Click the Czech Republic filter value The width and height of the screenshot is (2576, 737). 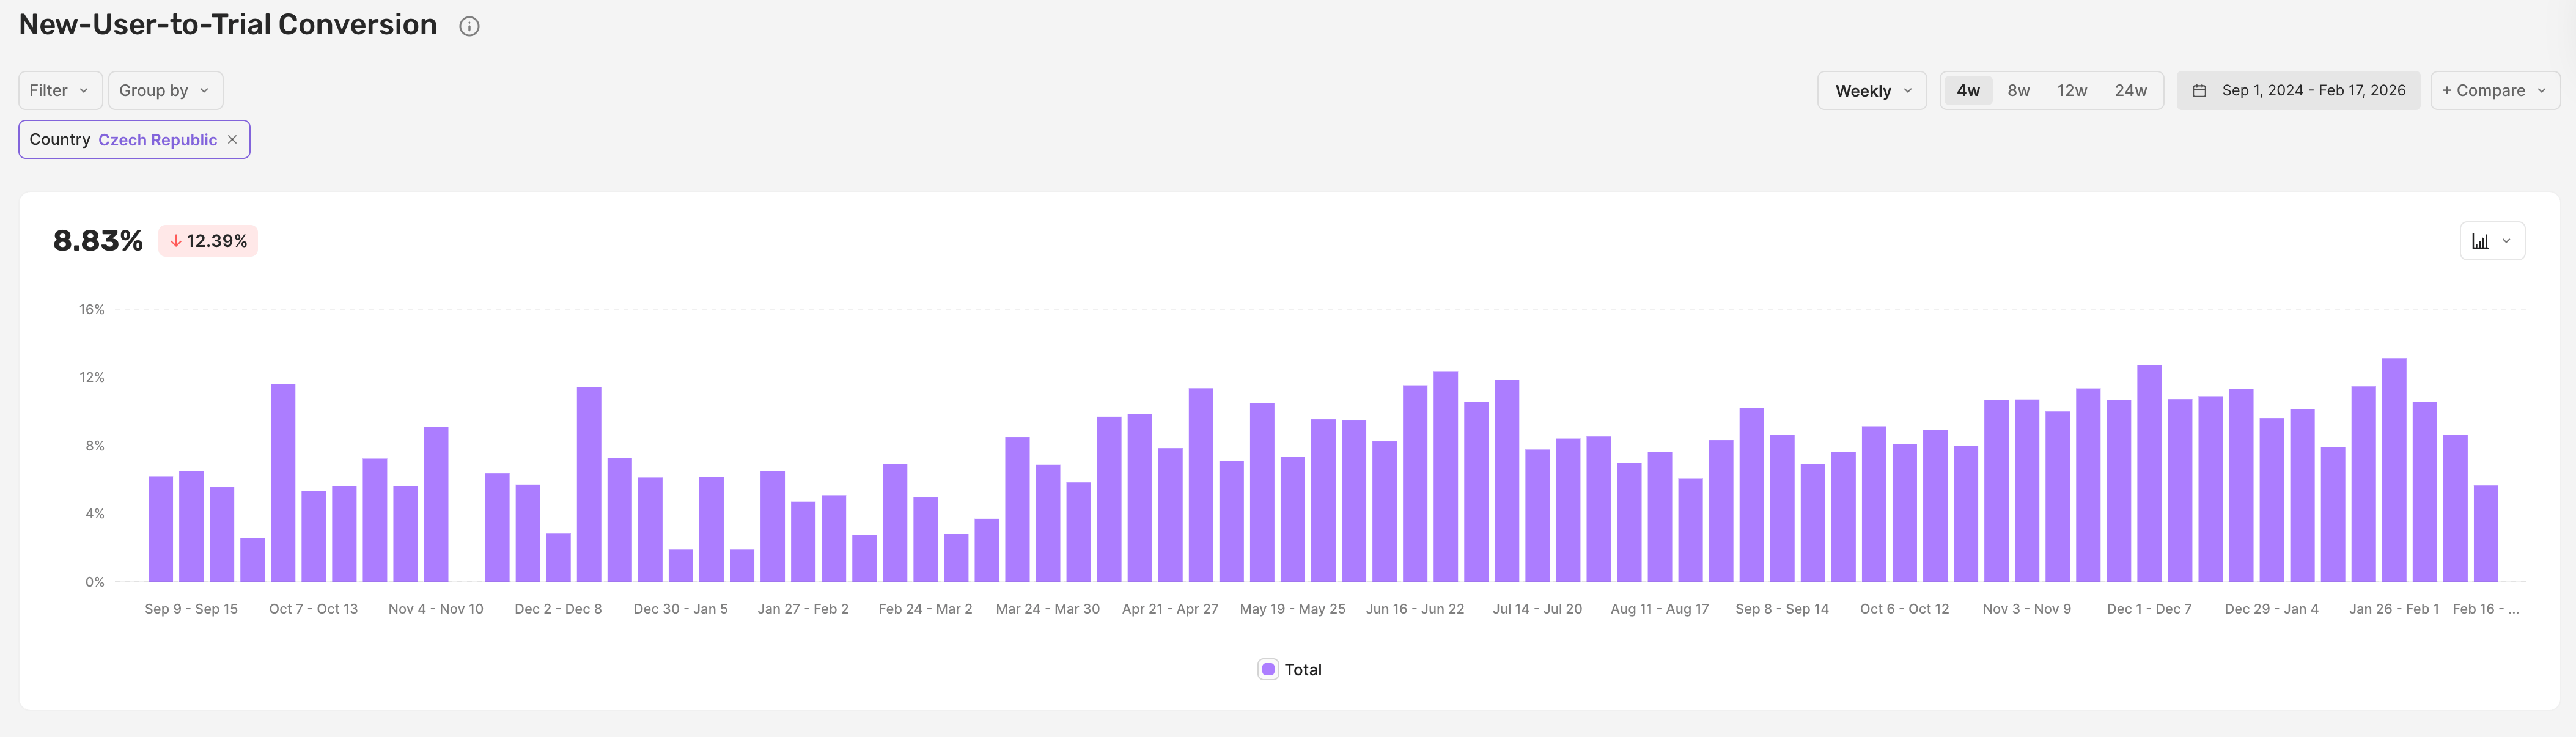(x=157, y=140)
